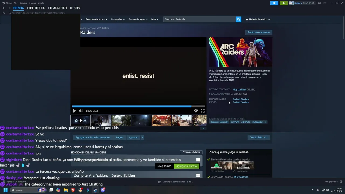Expand Categorías dropdown
Image resolution: width=345 pixels, height=194 pixels.
click(x=118, y=19)
